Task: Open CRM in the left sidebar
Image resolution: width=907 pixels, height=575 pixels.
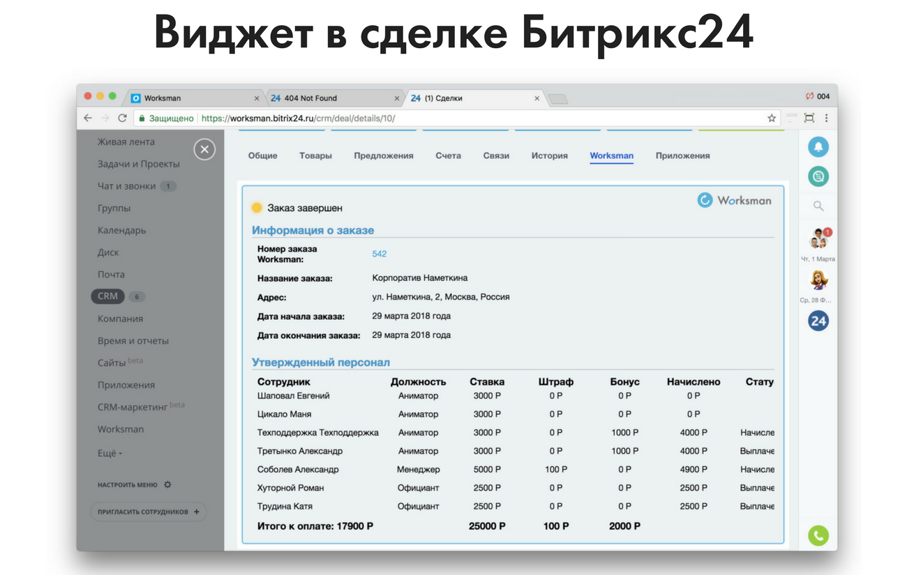Action: (x=107, y=296)
